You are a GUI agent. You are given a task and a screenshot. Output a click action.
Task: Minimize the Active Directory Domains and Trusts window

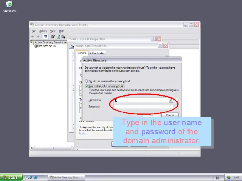click(186, 25)
